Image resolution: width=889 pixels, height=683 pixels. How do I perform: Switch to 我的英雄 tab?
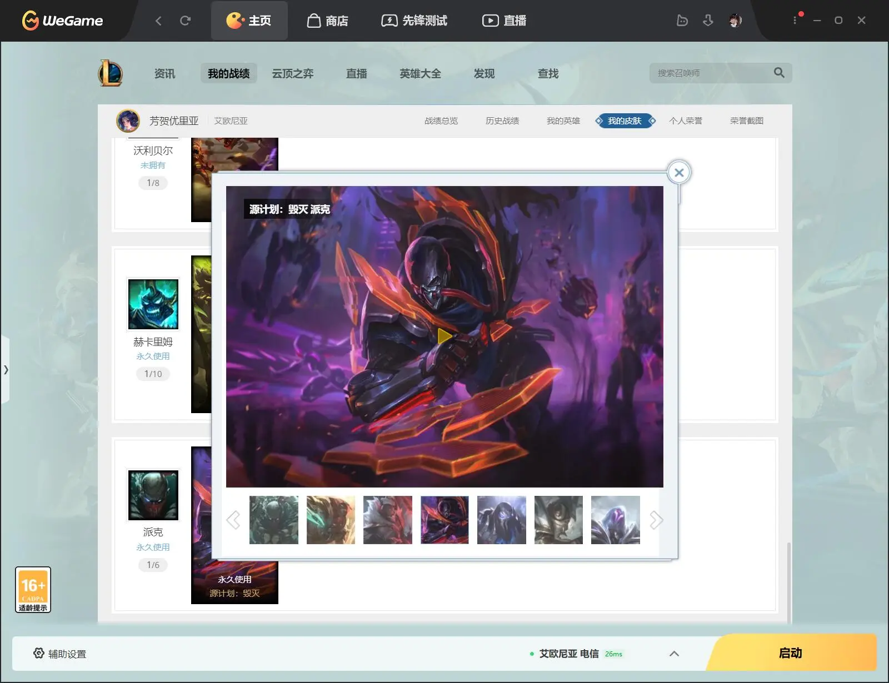click(x=563, y=120)
